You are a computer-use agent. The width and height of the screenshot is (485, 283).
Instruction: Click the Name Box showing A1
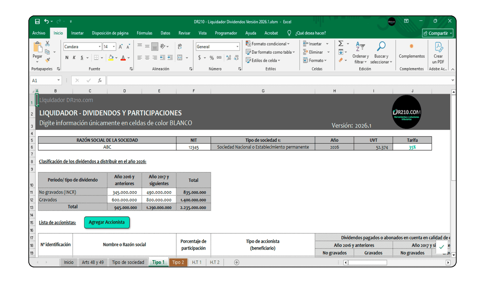[x=44, y=80]
